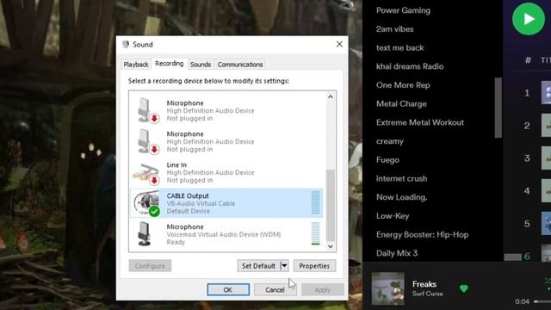Open the Sounds tab
The width and height of the screenshot is (551, 310).
tap(201, 65)
